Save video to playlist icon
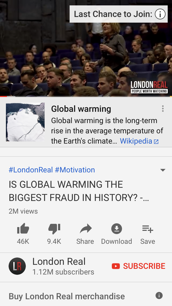Screen dimensions: 172x306 point(148,229)
